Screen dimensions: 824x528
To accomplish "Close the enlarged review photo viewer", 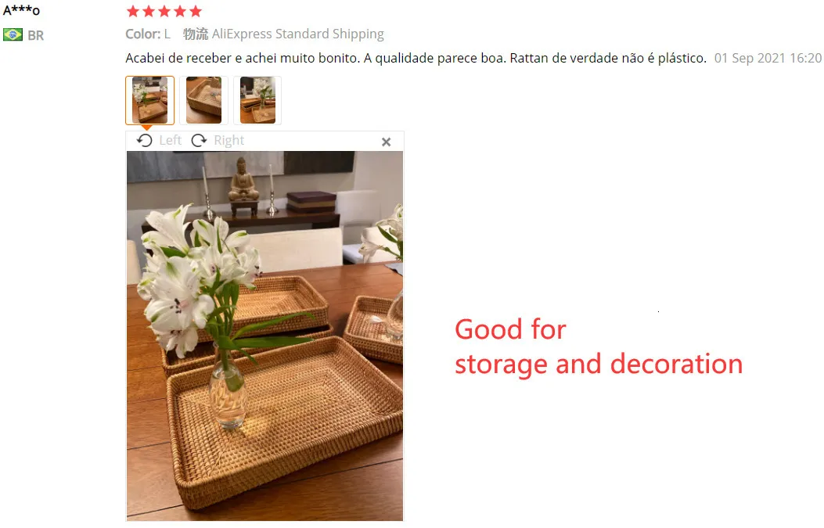I will 387,142.
